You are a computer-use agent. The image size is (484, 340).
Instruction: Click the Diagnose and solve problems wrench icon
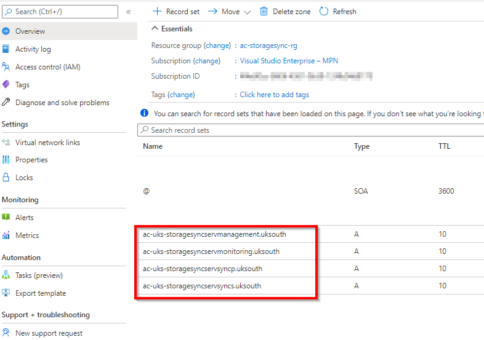[6, 103]
